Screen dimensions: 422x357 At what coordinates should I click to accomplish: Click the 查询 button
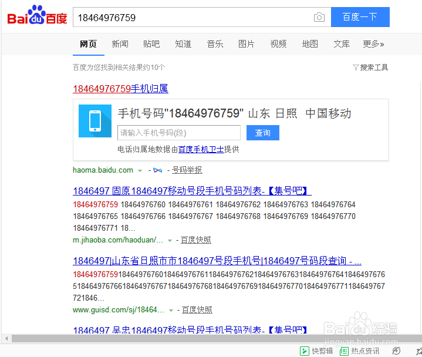click(263, 133)
